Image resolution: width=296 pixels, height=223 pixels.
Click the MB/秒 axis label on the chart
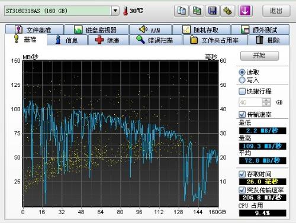(30, 57)
